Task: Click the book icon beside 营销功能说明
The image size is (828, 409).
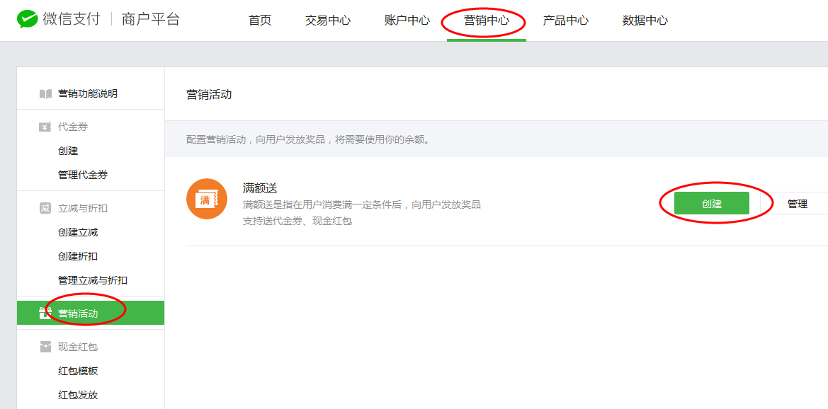Action: (45, 94)
